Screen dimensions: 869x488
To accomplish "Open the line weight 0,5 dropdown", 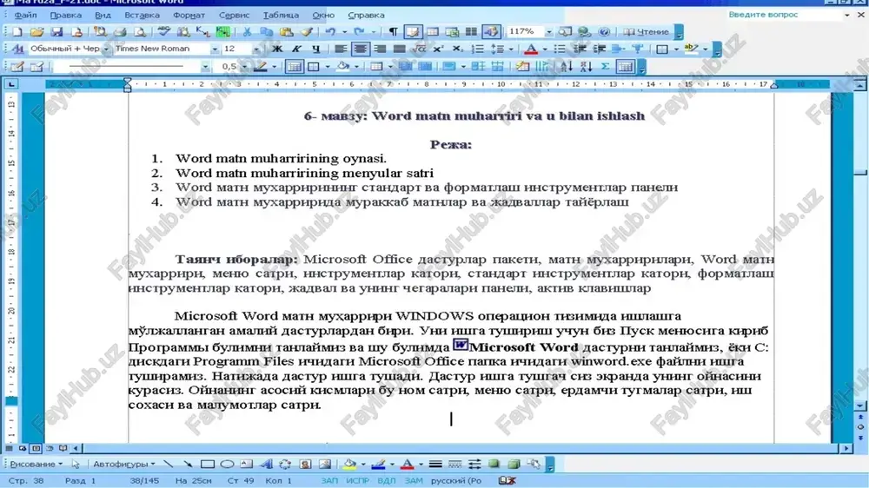I will pyautogui.click(x=244, y=67).
